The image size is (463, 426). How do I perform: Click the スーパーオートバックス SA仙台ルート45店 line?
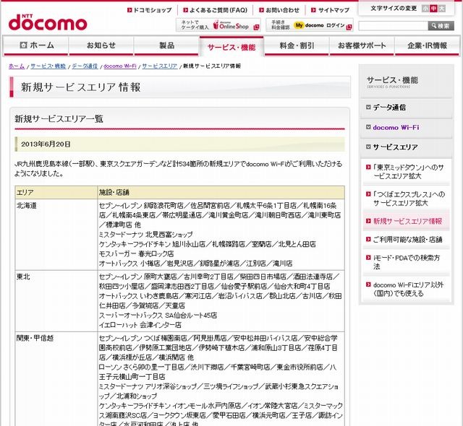tap(158, 316)
